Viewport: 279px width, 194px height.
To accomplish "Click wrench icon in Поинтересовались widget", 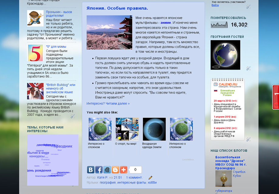I will point(246,26).
